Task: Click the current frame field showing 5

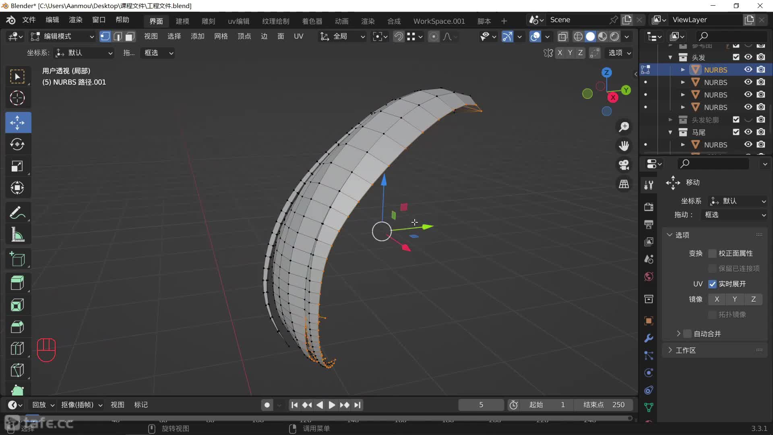Action: click(481, 405)
